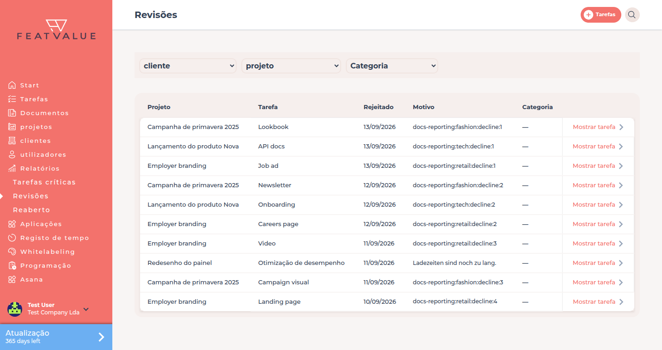The image size is (662, 350).
Task: Click the 'Onboarding' task cell
Action: coord(276,205)
